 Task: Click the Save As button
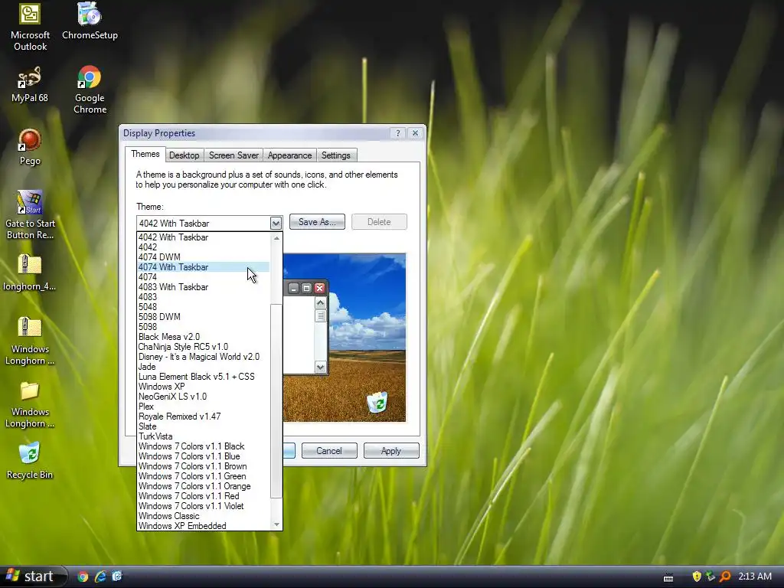pyautogui.click(x=317, y=222)
